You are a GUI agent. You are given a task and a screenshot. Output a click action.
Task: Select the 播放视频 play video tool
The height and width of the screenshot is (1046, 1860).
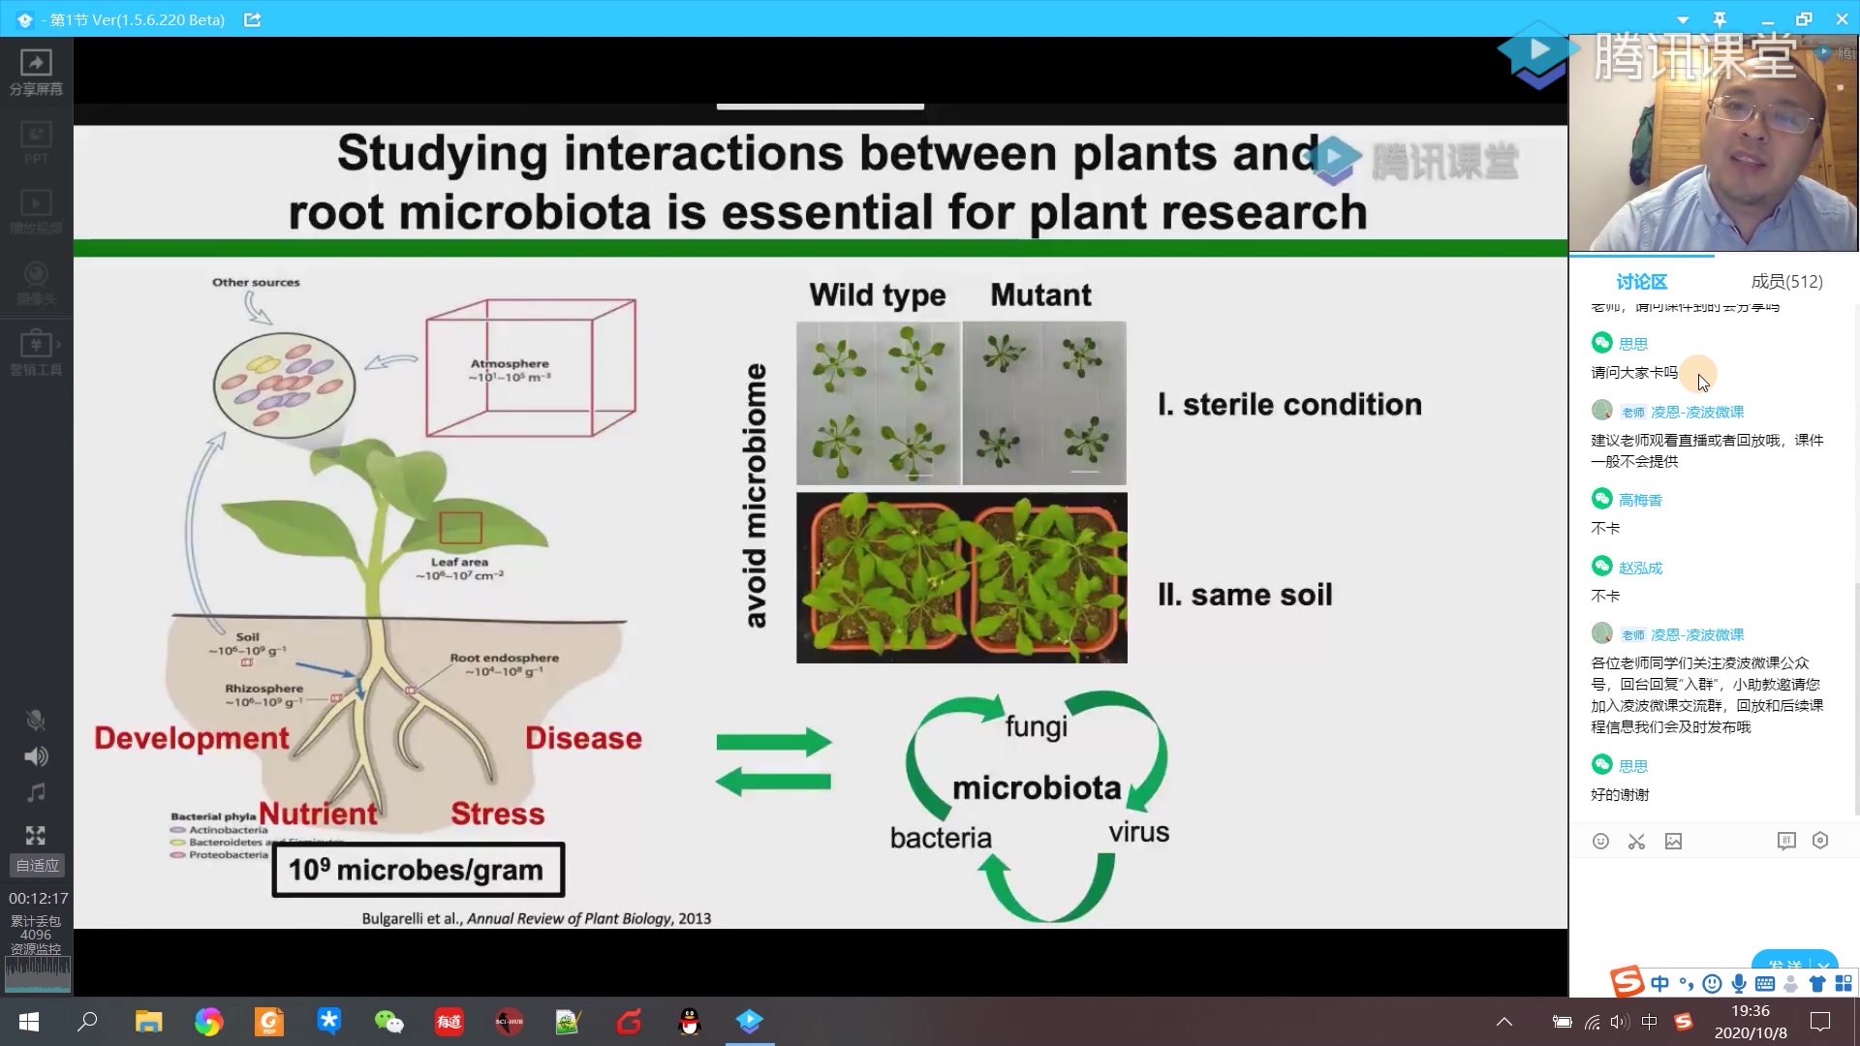36,213
